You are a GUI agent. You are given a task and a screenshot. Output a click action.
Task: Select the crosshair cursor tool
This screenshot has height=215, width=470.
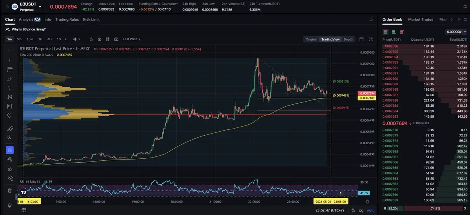[x=10, y=50]
